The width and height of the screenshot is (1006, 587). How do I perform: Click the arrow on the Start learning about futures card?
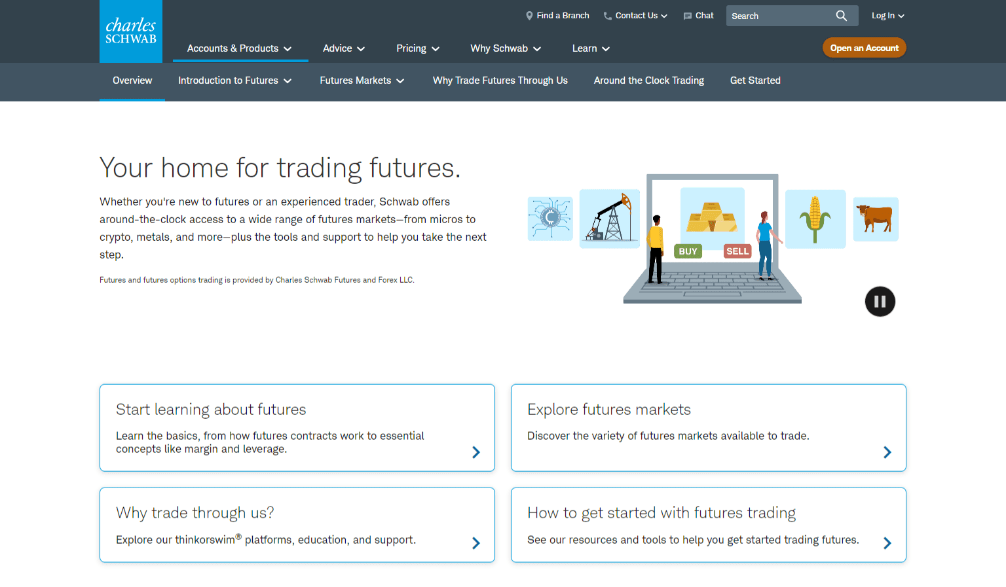476,452
